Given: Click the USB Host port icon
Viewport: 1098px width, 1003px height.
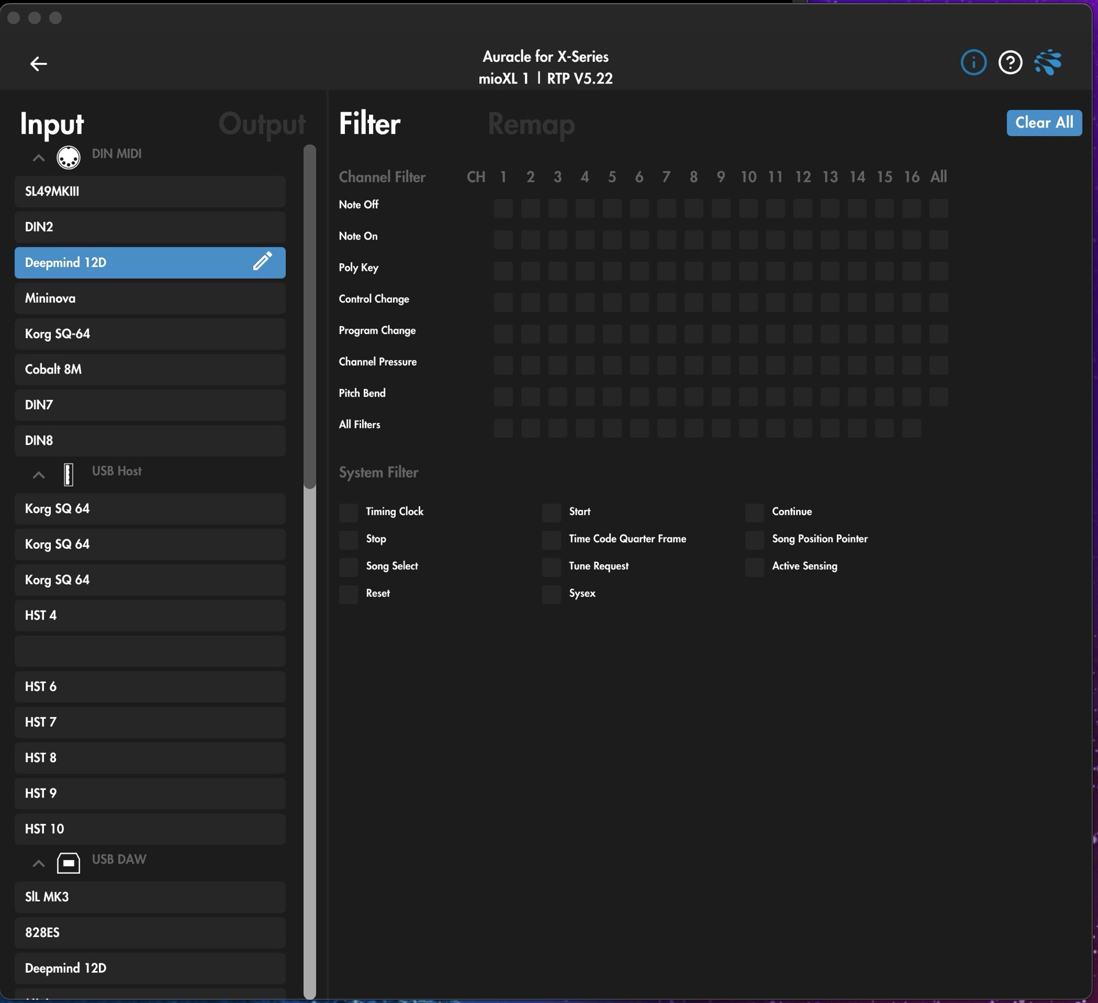Looking at the screenshot, I should click(x=68, y=474).
